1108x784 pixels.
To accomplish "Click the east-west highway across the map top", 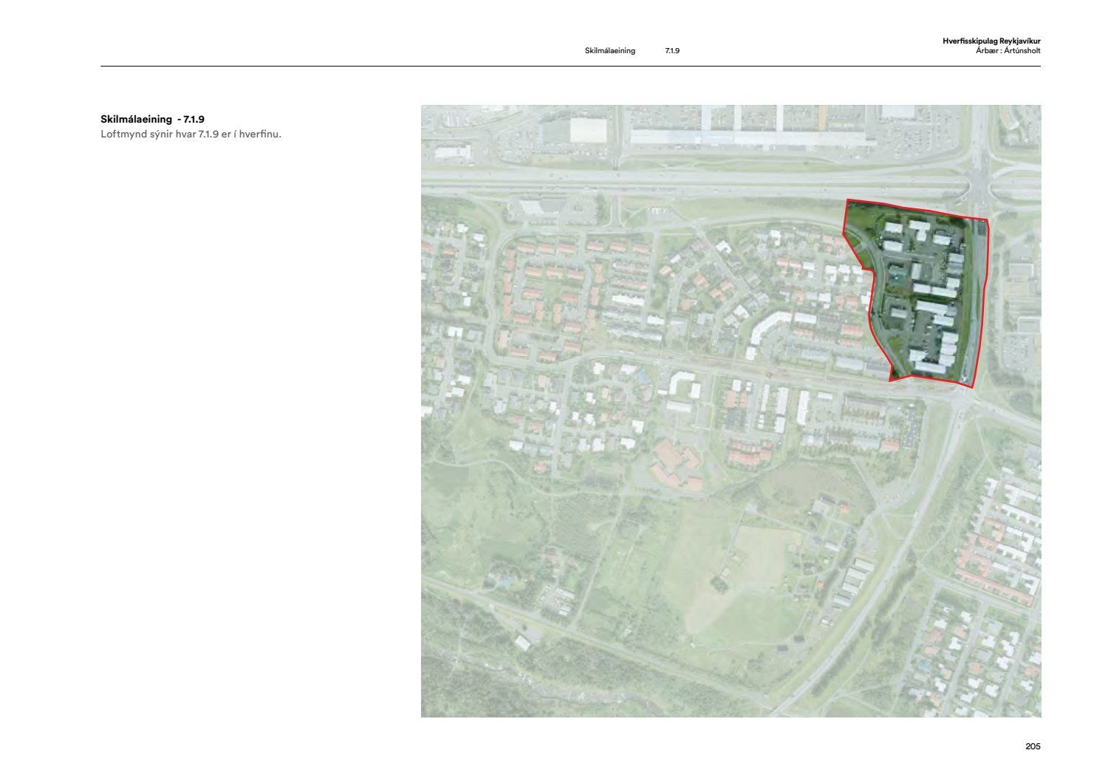I will pyautogui.click(x=665, y=180).
